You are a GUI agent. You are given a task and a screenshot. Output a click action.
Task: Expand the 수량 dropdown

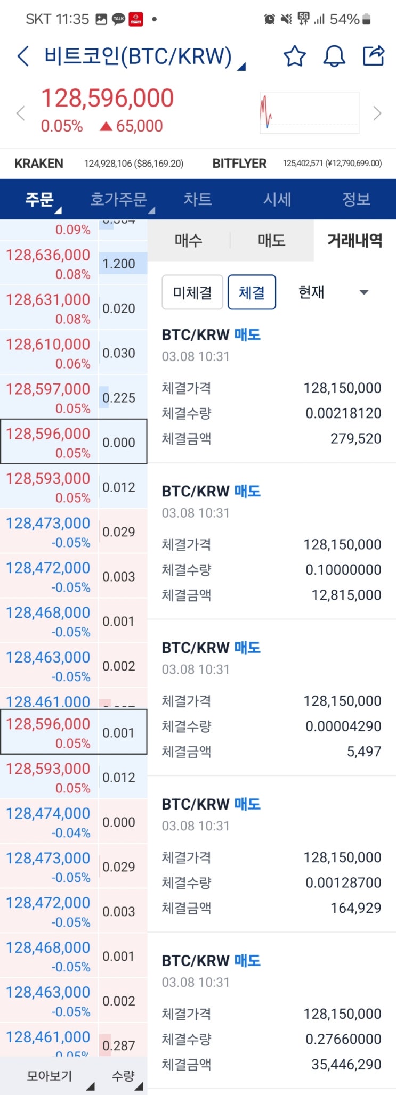pos(126,1076)
